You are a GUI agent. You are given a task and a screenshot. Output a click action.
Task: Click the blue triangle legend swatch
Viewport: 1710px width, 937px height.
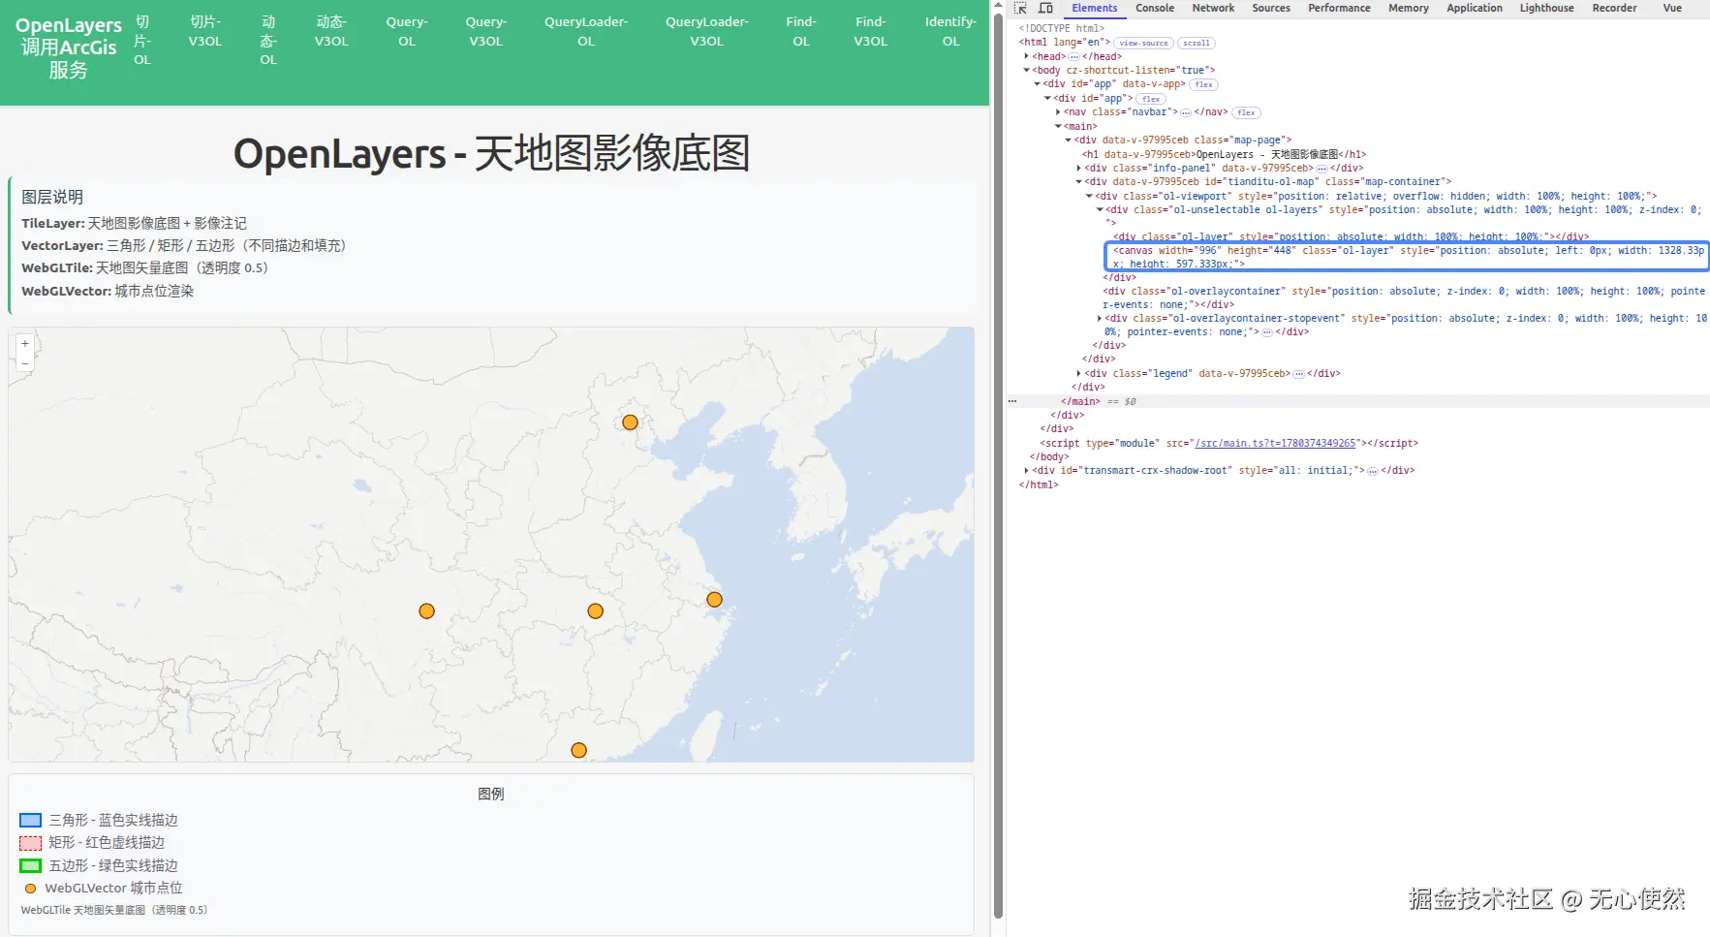click(x=31, y=820)
